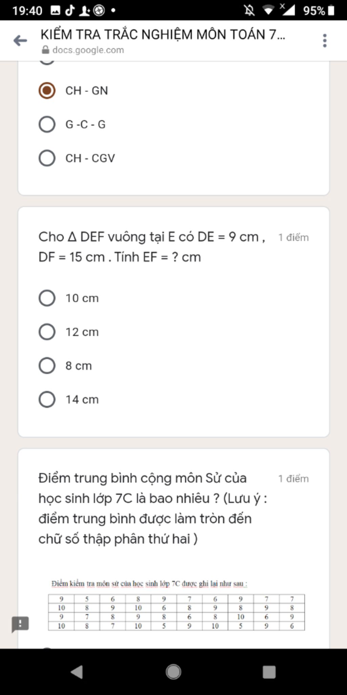Tap the page title KIỂM TRA TRẮC NGHIỆM
Viewport: 347px width, 695px height.
coord(163,34)
